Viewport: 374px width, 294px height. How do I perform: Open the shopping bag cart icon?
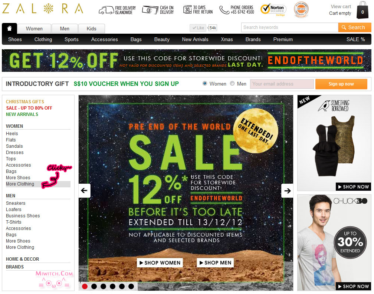point(362,10)
